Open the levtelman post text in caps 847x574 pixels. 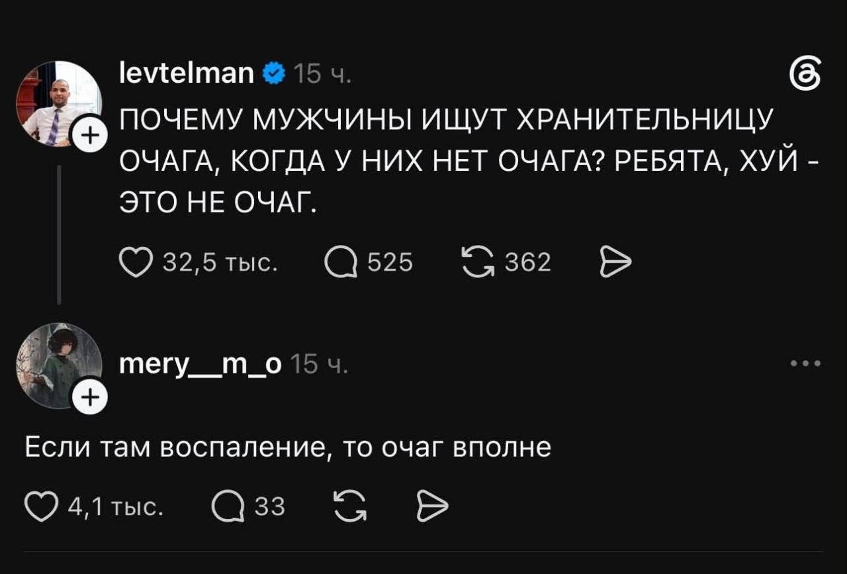(x=467, y=160)
